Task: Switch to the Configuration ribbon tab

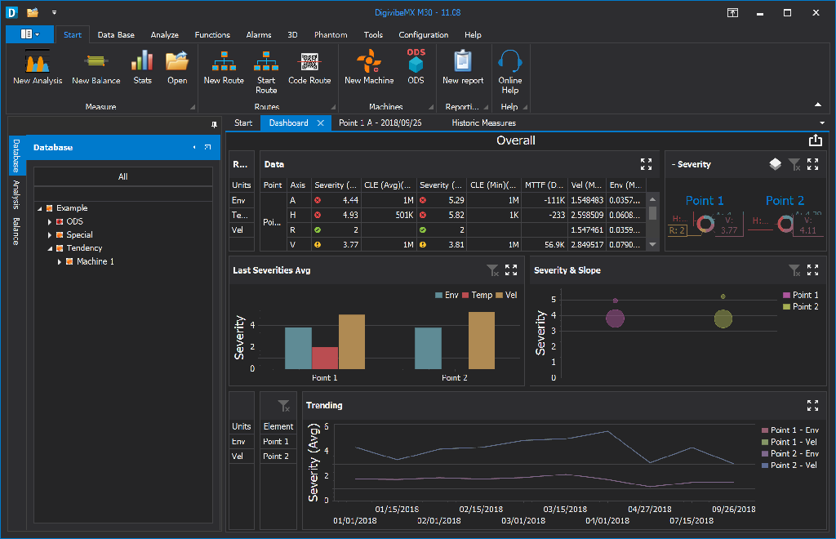Action: click(x=424, y=34)
